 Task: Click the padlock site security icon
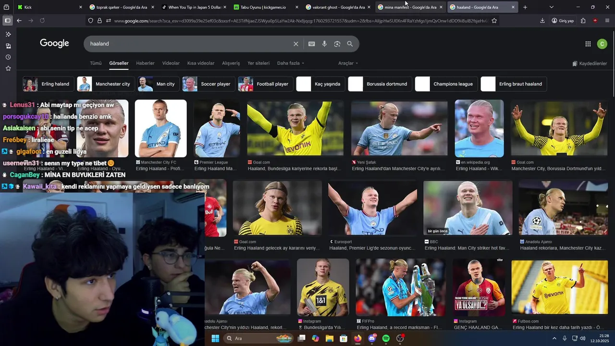pos(99,21)
